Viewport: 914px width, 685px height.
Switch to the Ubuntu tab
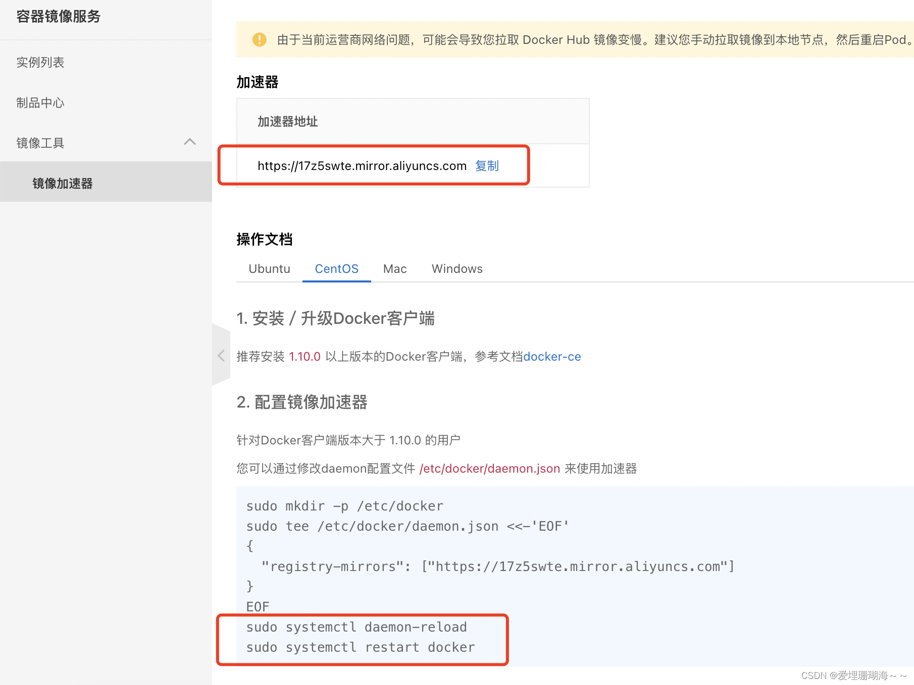270,269
